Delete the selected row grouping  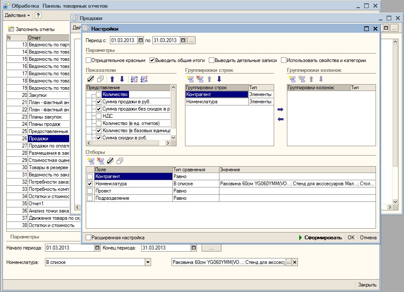point(199,79)
